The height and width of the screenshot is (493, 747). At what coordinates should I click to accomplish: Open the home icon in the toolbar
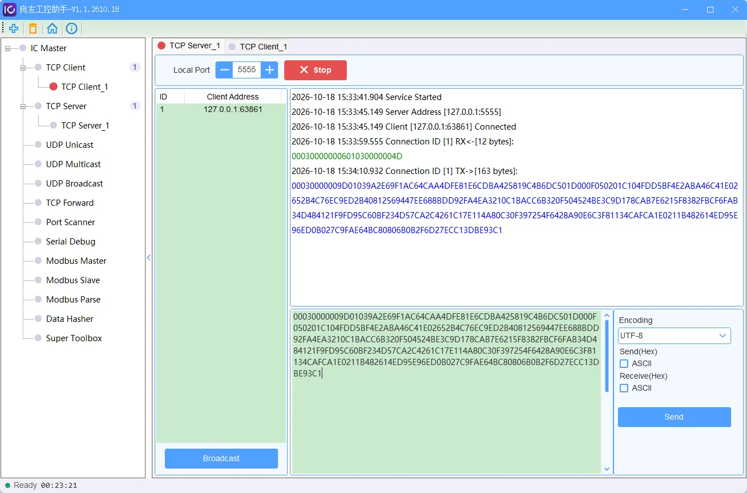click(52, 28)
